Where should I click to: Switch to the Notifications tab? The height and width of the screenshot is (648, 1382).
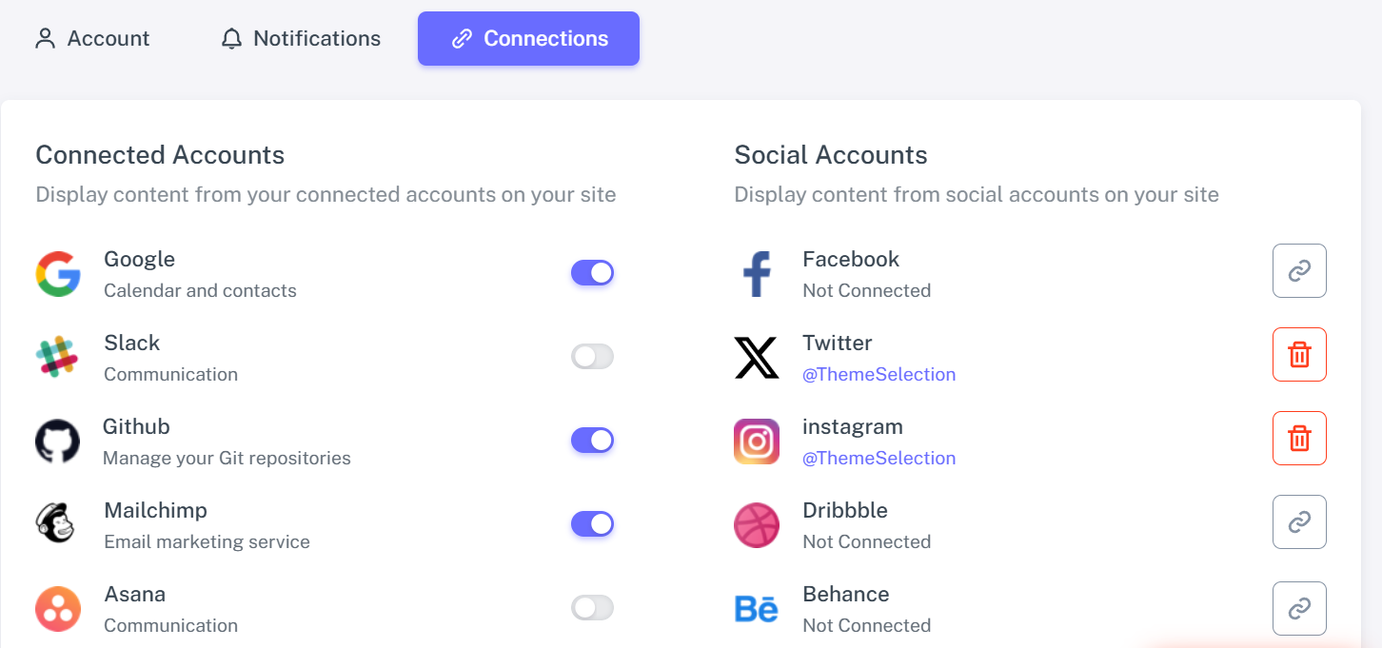[301, 39]
